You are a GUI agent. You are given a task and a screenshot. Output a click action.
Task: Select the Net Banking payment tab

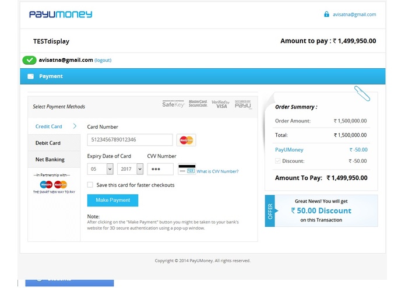tap(54, 159)
